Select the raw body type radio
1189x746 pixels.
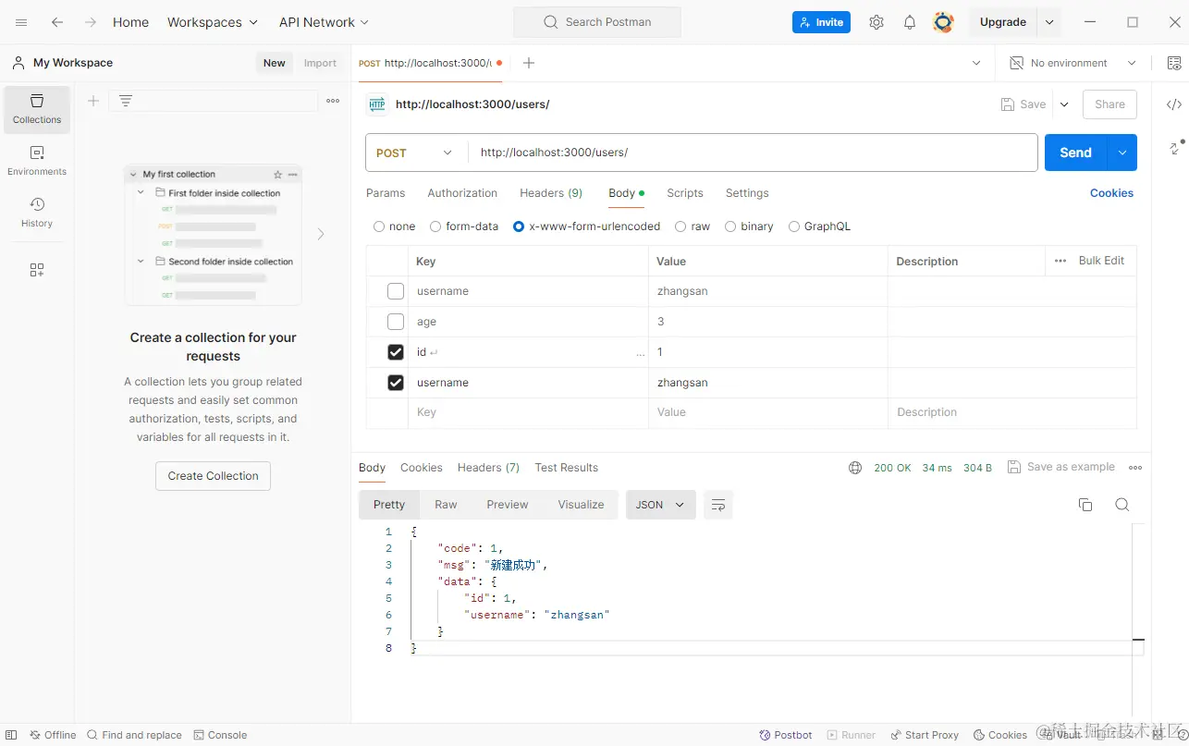(680, 226)
